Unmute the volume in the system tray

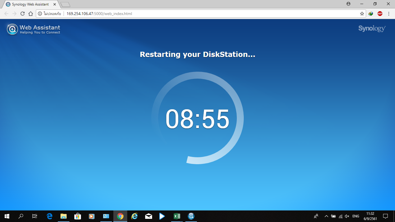point(347,216)
